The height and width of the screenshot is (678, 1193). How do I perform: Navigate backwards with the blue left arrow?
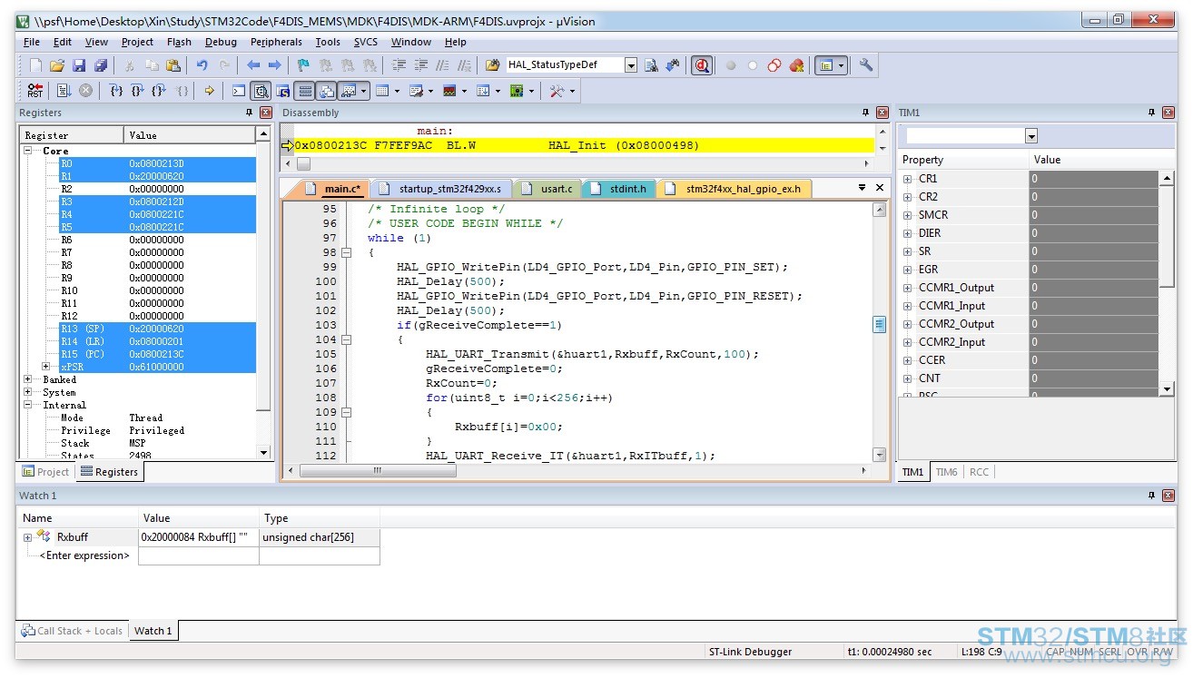coord(253,65)
